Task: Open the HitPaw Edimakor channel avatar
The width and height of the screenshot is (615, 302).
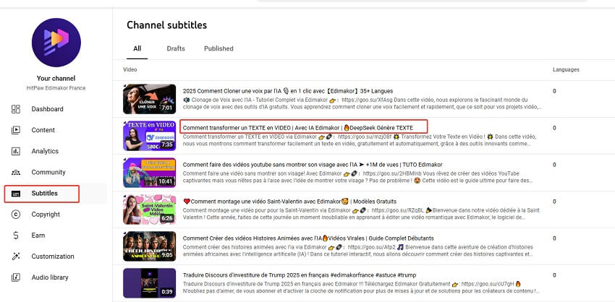Action: coord(56,43)
